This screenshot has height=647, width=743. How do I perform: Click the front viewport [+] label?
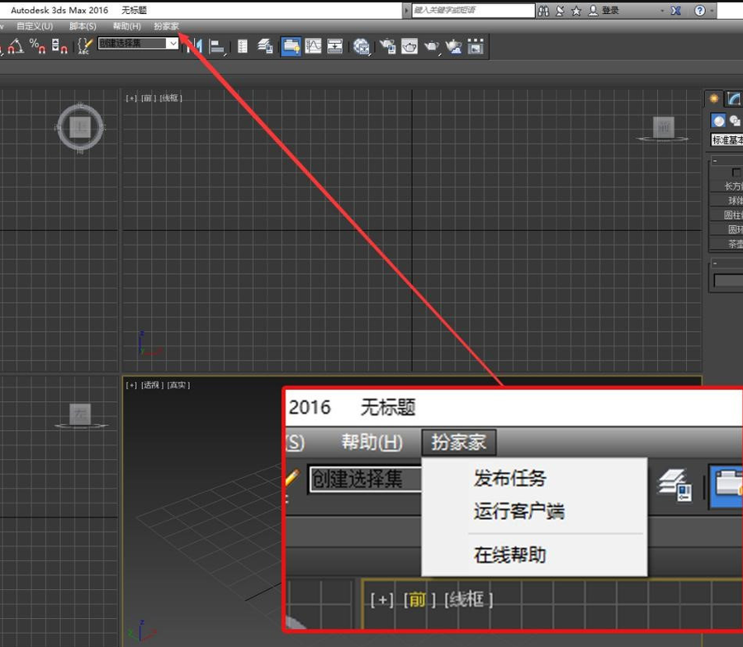[x=131, y=98]
